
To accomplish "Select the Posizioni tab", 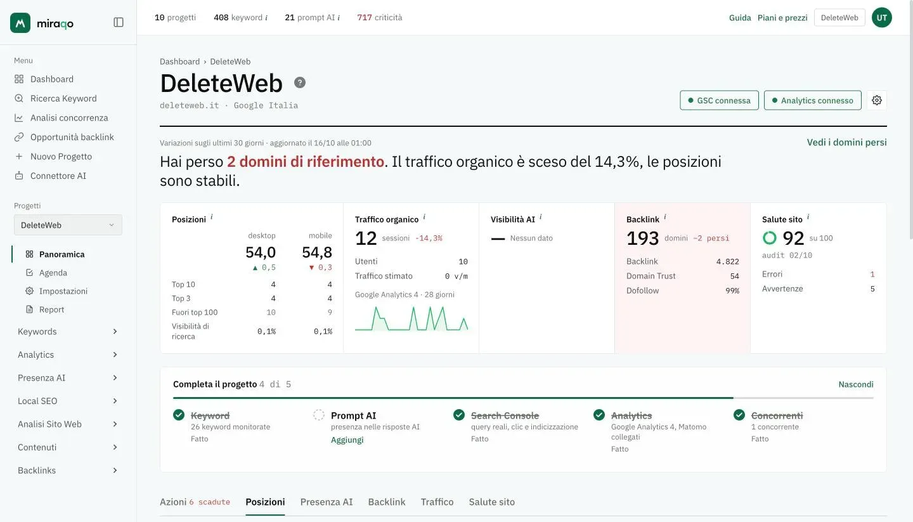I will [x=265, y=502].
